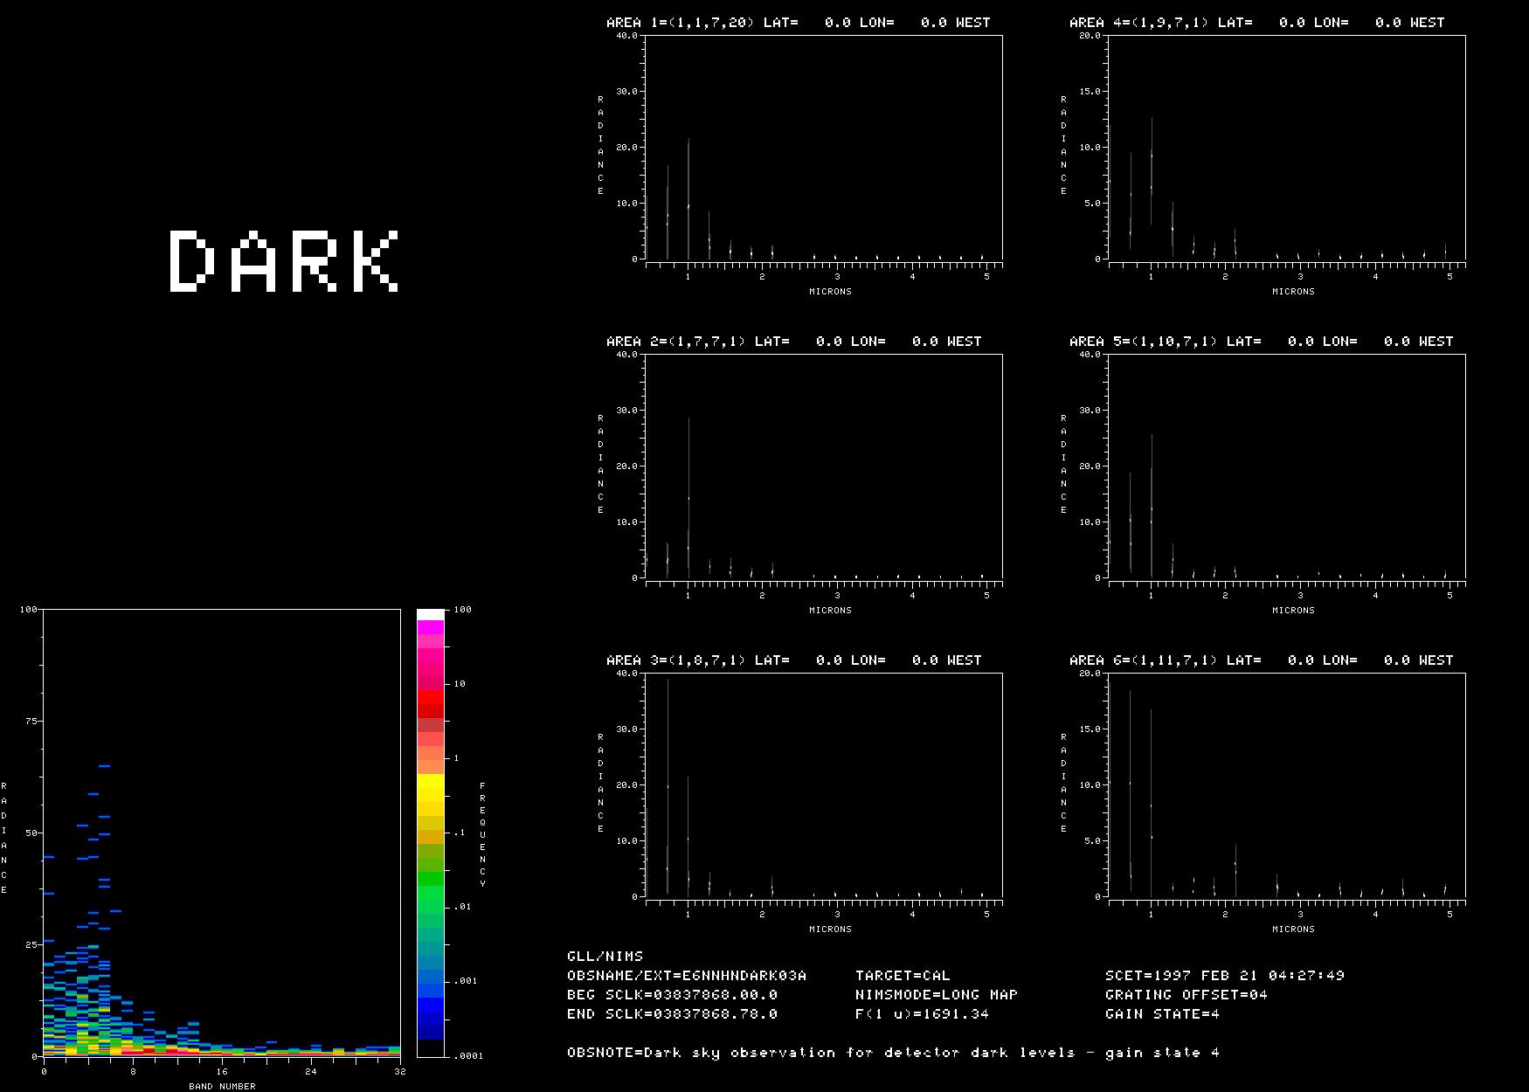This screenshot has height=1092, width=1529.
Task: Pick the green swatch near colorbar label .01
Action: click(430, 907)
